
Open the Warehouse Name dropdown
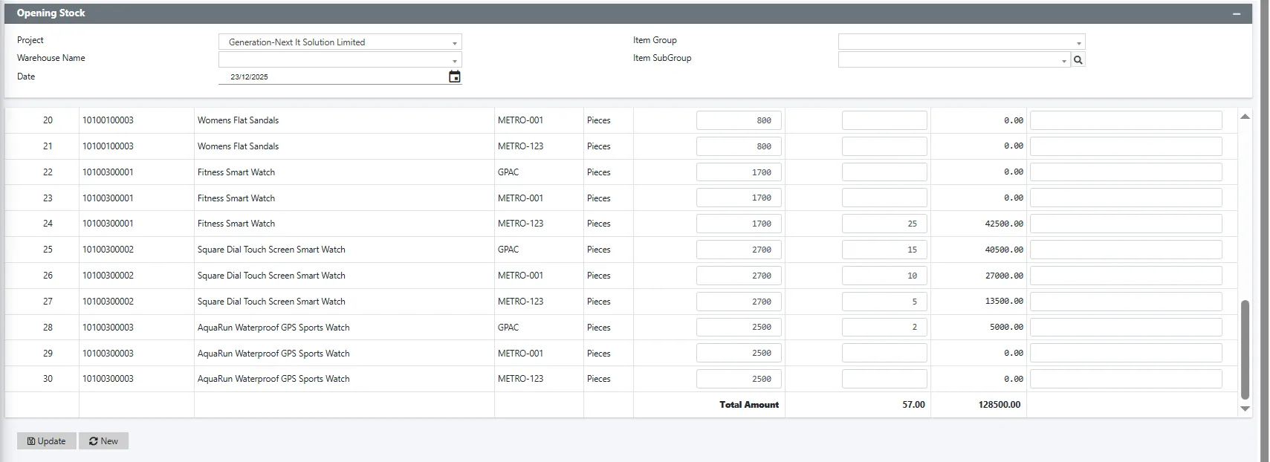click(x=454, y=61)
